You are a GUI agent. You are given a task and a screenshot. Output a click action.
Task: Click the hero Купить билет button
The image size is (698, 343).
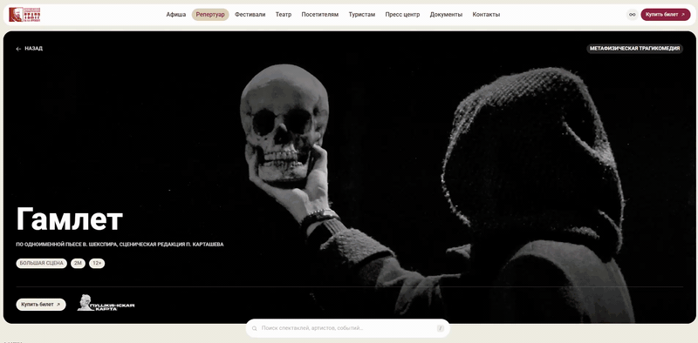pos(41,305)
